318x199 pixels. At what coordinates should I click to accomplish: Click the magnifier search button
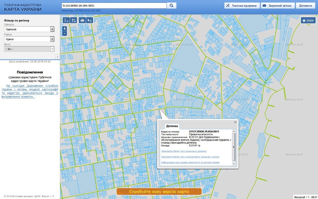point(171,6)
